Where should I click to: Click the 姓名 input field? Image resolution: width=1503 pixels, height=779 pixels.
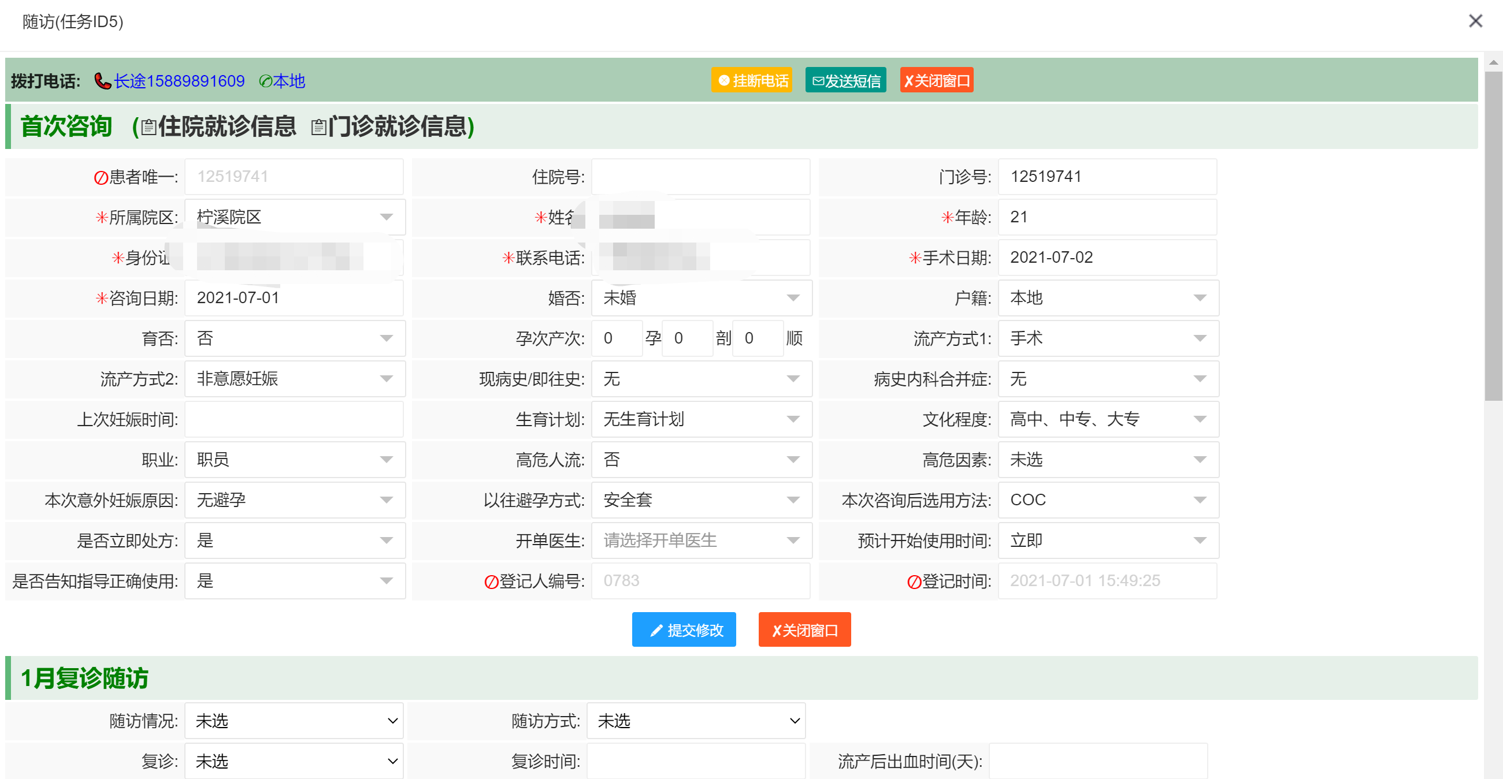700,217
